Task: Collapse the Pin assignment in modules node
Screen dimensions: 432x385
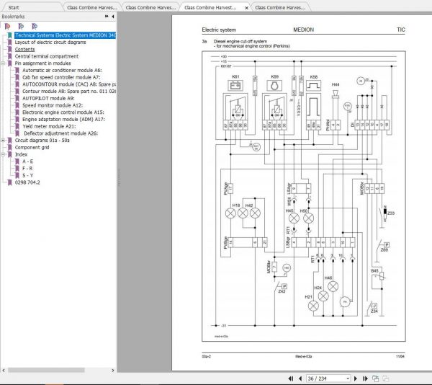Action: point(3,63)
